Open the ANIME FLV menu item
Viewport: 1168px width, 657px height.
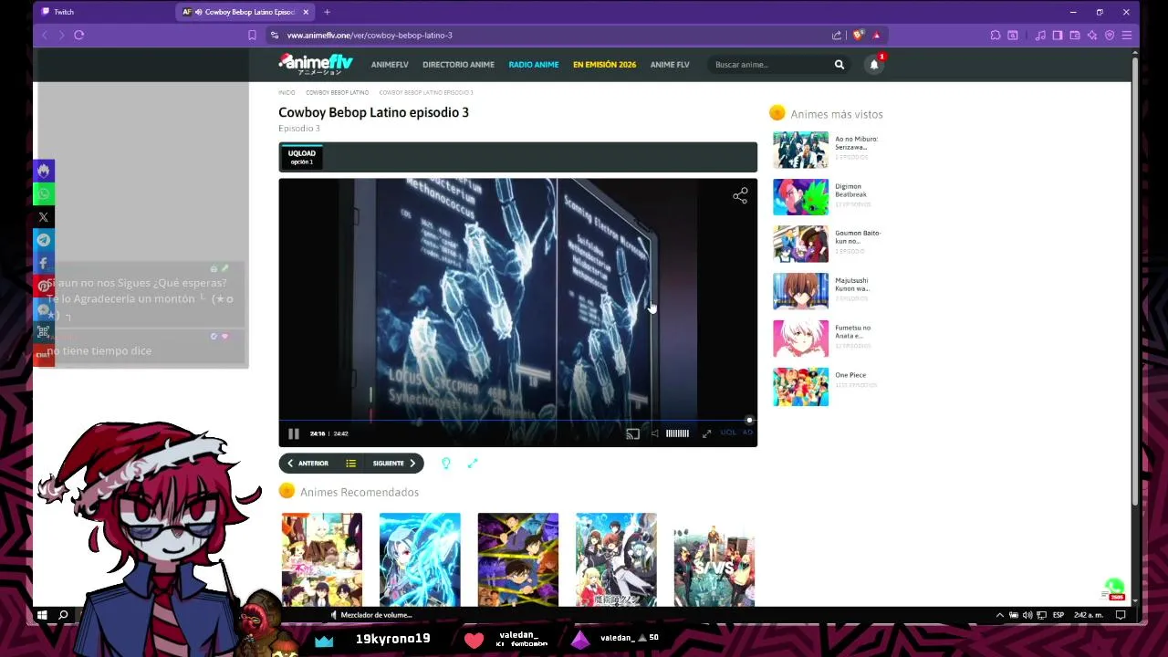click(x=670, y=65)
